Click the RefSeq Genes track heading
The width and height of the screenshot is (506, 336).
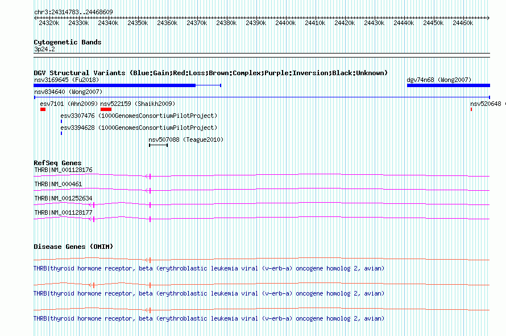(x=57, y=163)
